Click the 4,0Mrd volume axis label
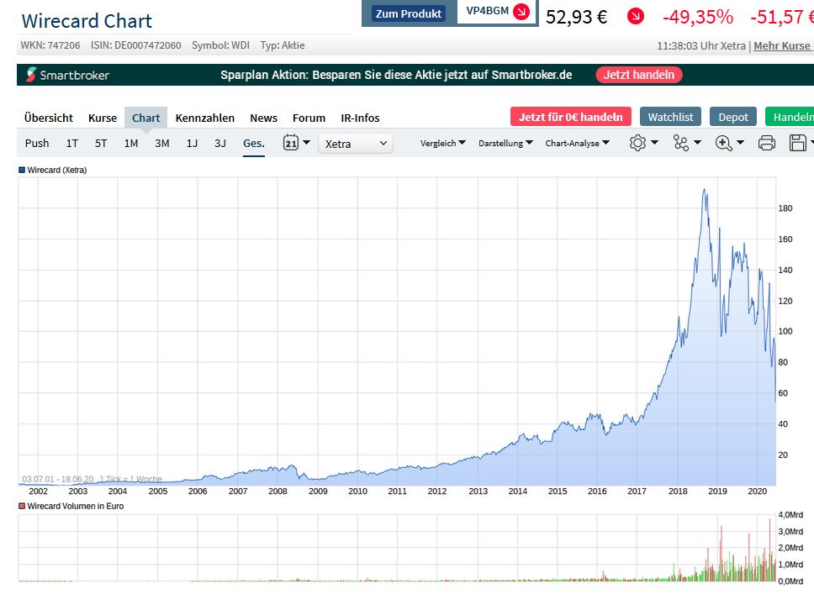This screenshot has height=594, width=814. [x=790, y=515]
